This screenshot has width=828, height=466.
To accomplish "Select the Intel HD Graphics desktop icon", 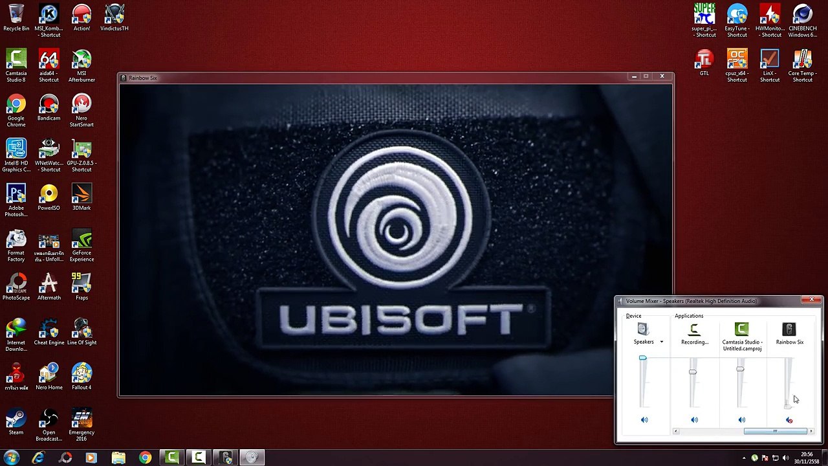I will click(16, 155).
